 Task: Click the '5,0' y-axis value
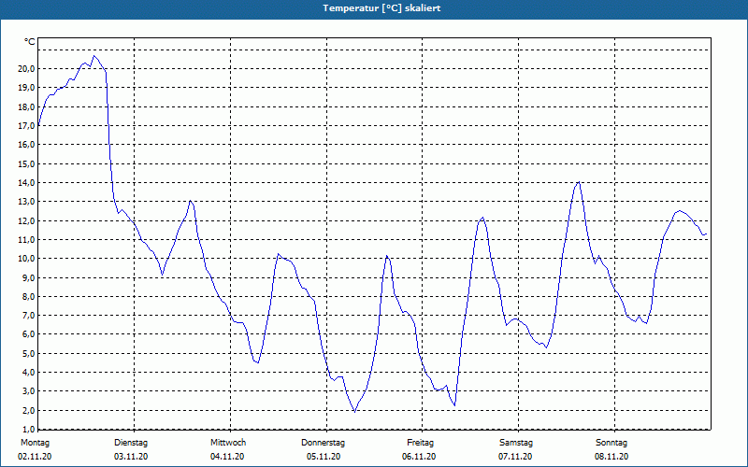(28, 353)
